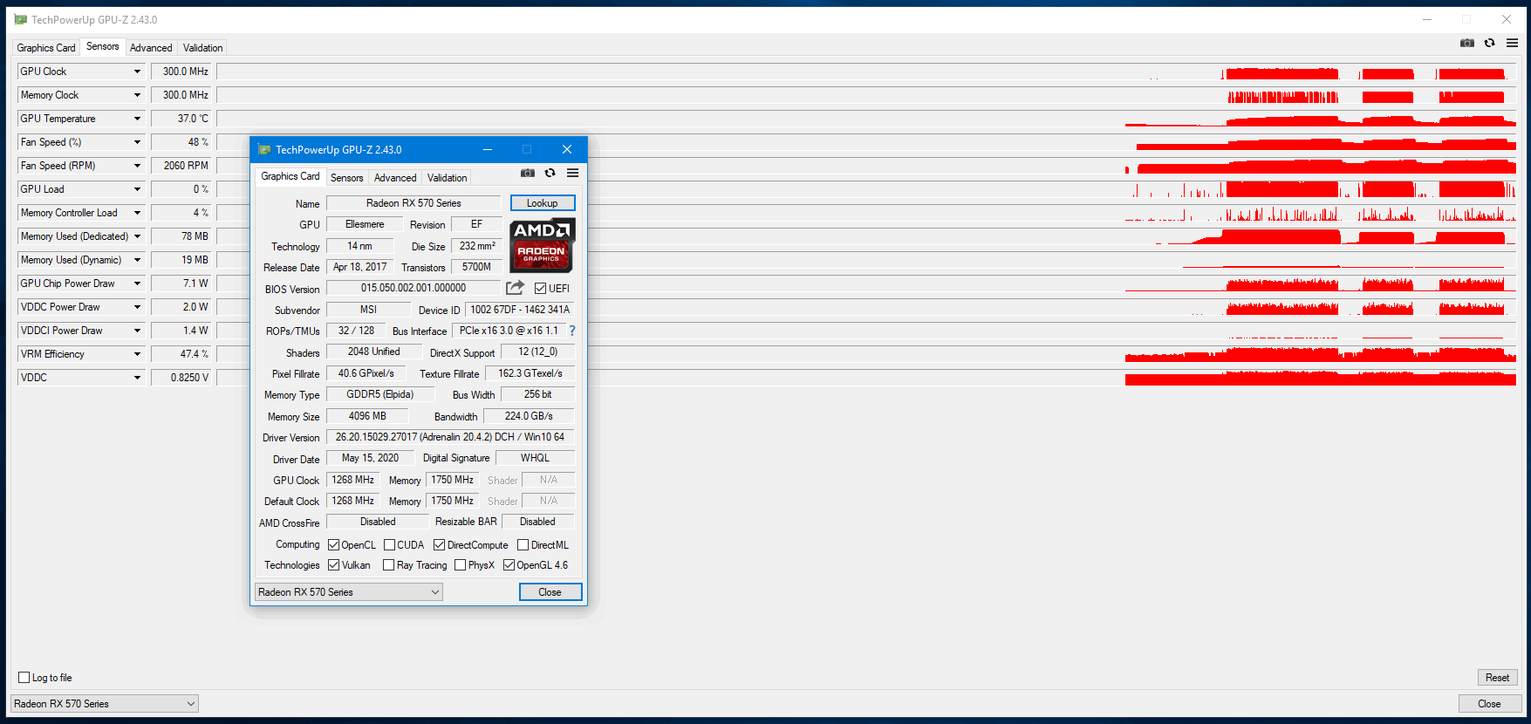Take screenshot with camera icon in Sensors window
1531x724 pixels.
pyautogui.click(x=1467, y=43)
